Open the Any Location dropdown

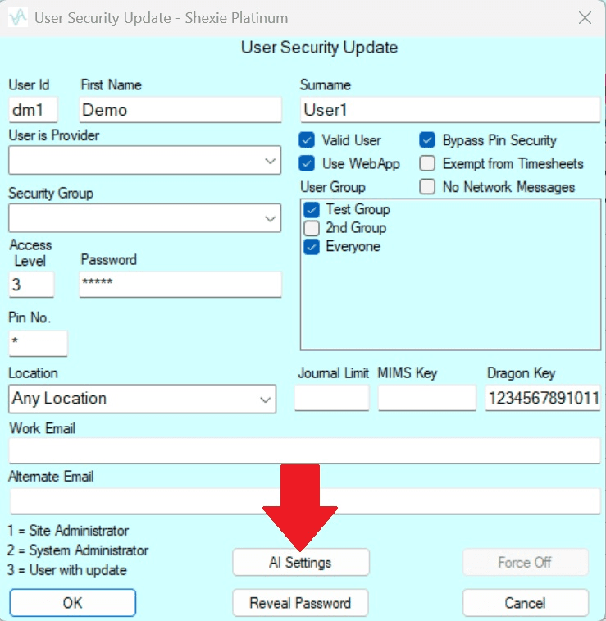click(x=142, y=399)
